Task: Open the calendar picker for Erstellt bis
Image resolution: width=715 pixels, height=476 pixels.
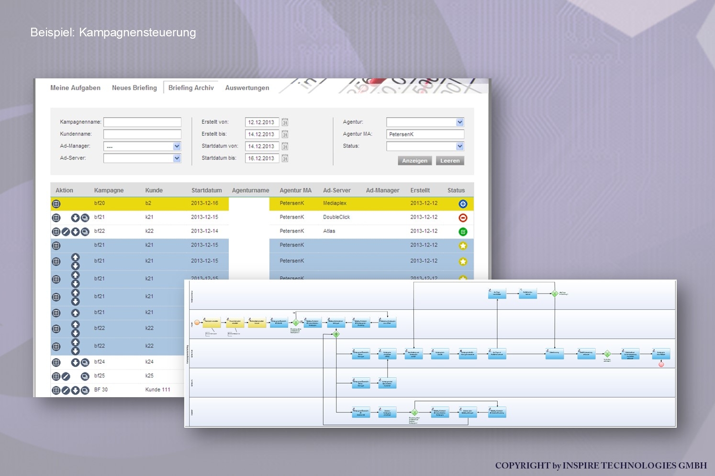Action: [x=285, y=134]
